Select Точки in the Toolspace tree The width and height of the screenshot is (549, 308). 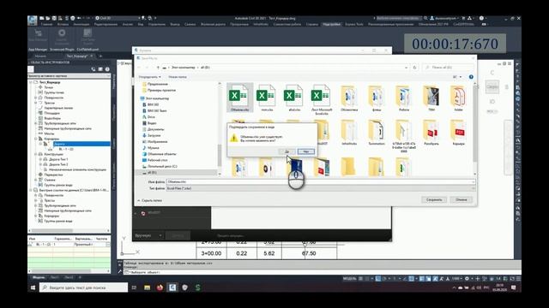(x=48, y=87)
